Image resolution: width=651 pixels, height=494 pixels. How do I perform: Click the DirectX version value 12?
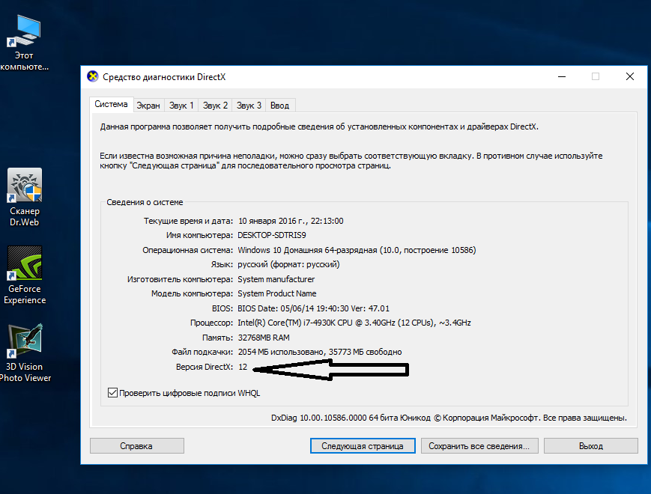click(x=243, y=367)
